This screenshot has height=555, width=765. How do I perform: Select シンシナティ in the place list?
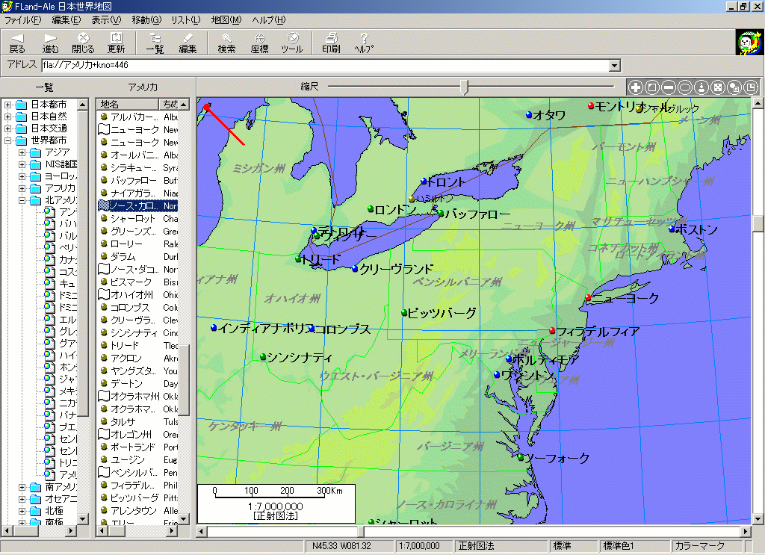(138, 332)
